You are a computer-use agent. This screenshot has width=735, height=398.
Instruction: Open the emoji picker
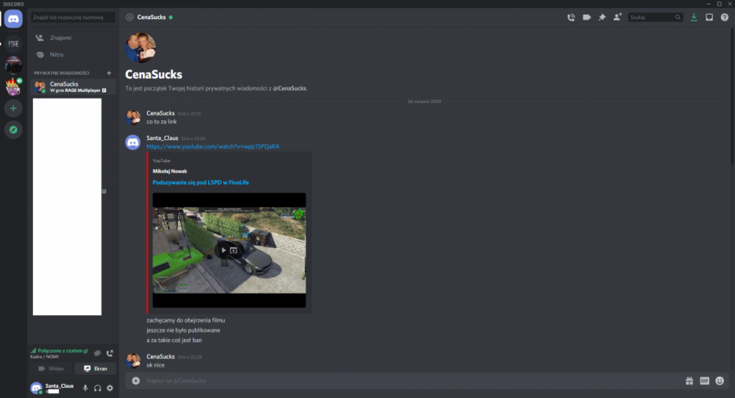click(720, 380)
